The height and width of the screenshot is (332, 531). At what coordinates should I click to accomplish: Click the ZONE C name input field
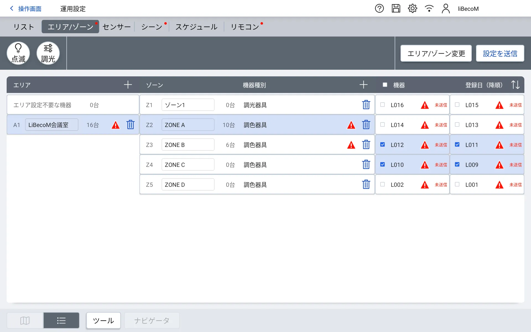click(x=188, y=165)
